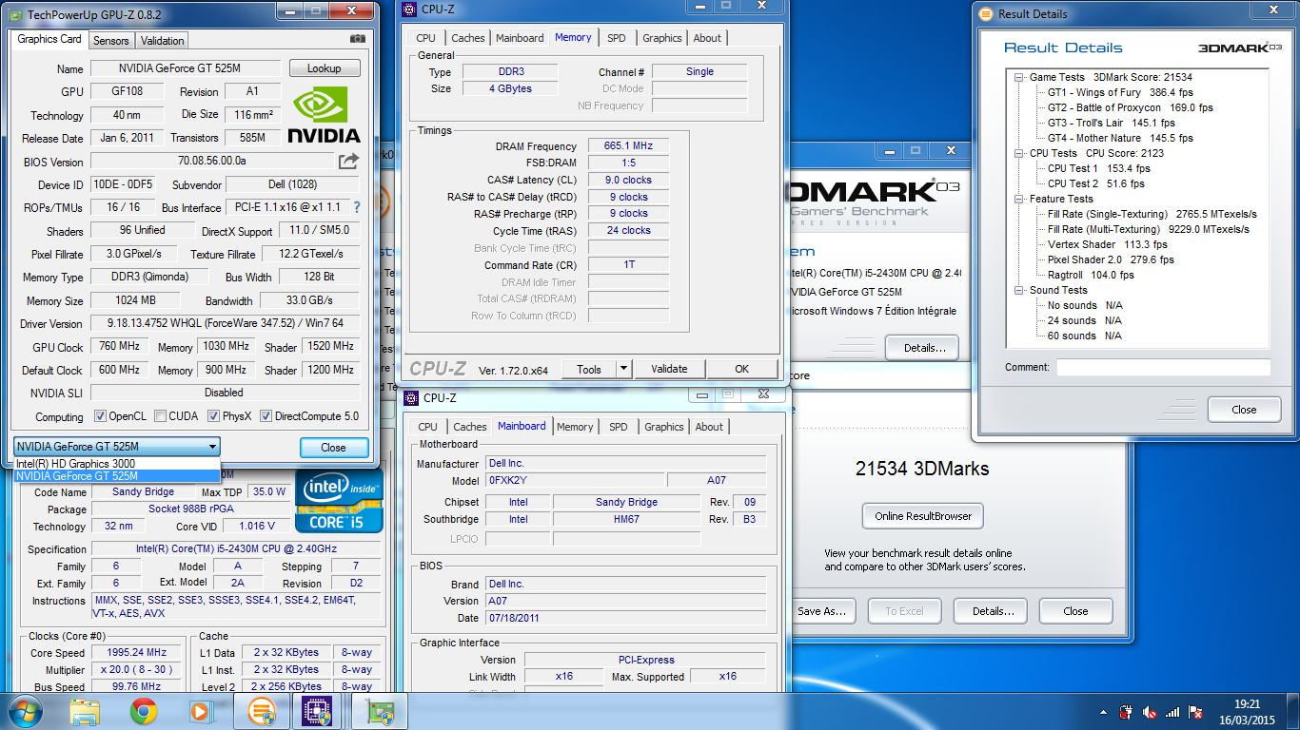
Task: Toggle the OpenCL checkbox in GPU-Z
Action: coord(100,416)
